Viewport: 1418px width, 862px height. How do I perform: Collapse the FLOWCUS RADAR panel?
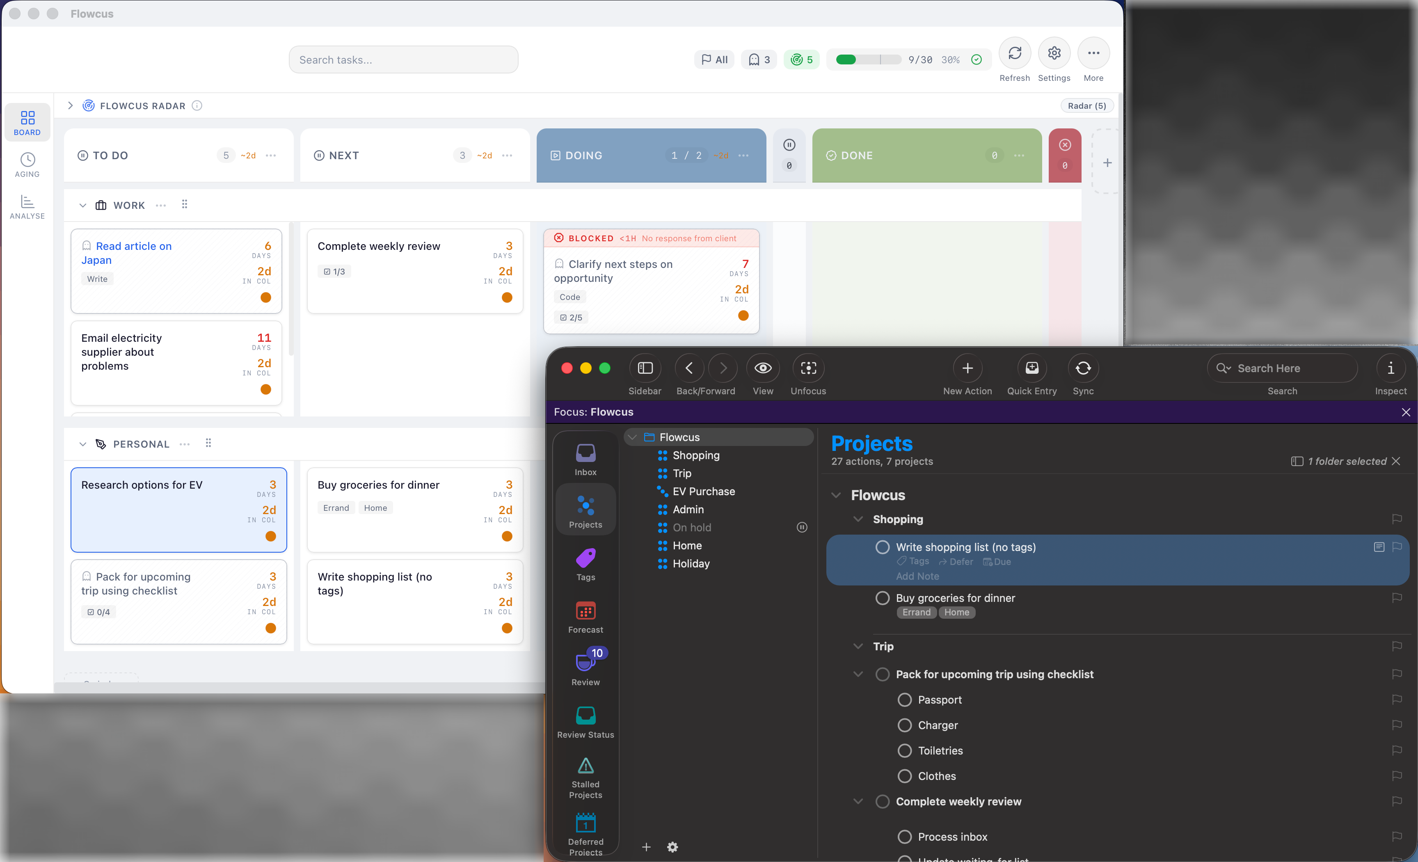point(70,105)
